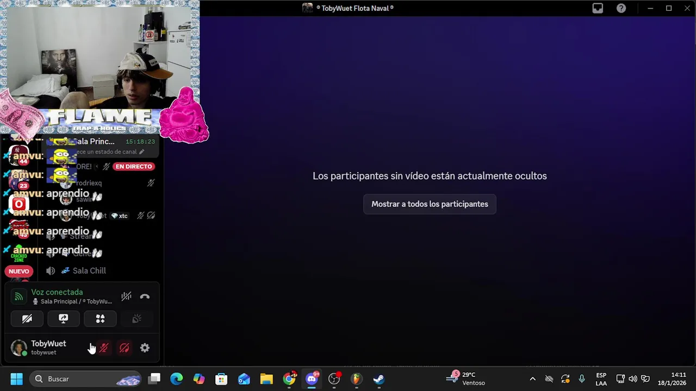
Task: Open the 29°C Ventoso weather widget
Action: tap(467, 379)
